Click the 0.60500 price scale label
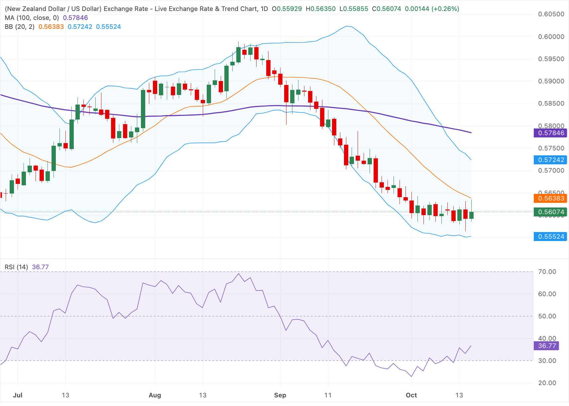Image resolution: width=569 pixels, height=406 pixels. 551,14
